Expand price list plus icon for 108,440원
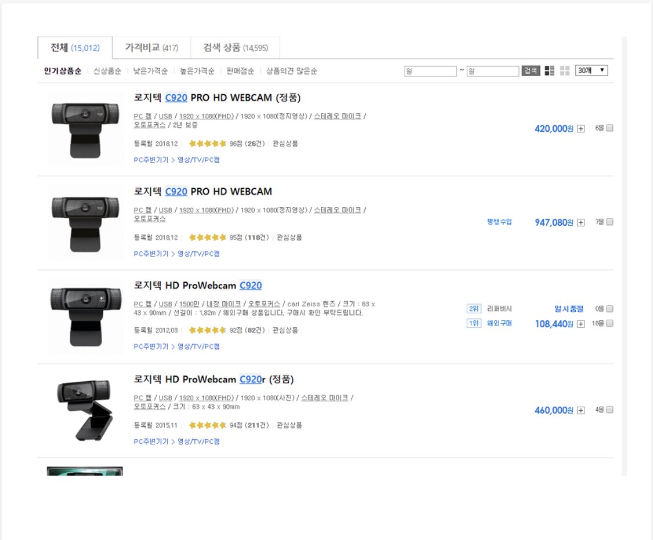This screenshot has height=540, width=653. (581, 324)
